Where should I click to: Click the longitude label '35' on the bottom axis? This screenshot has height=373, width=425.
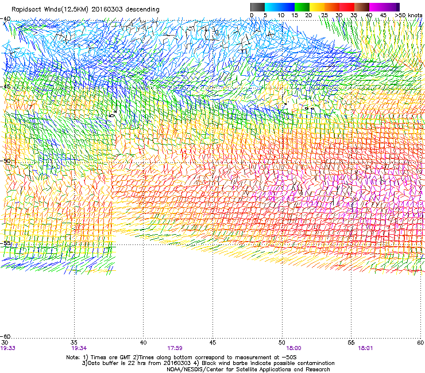click(74, 343)
